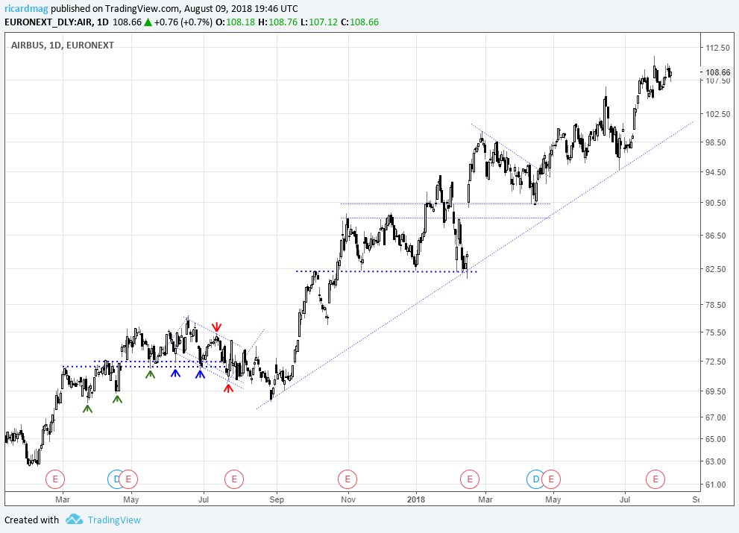The height and width of the screenshot is (533, 739).
Task: Click the current price label 108.66
Action: (x=718, y=72)
